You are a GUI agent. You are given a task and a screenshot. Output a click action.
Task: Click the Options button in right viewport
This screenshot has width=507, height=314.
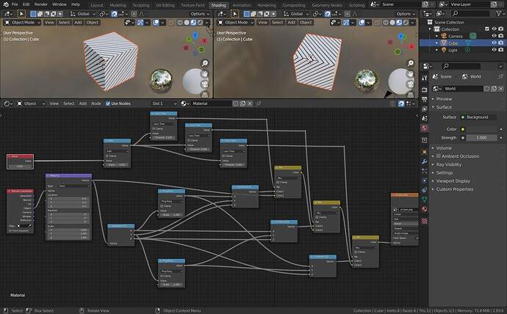[406, 14]
